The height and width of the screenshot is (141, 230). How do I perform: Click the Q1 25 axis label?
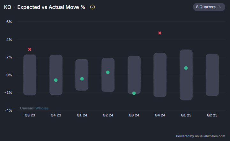[x=186, y=115]
